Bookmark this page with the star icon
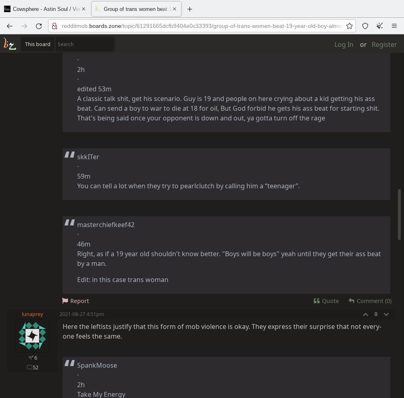Viewport: 404px width, 398px height. click(349, 26)
